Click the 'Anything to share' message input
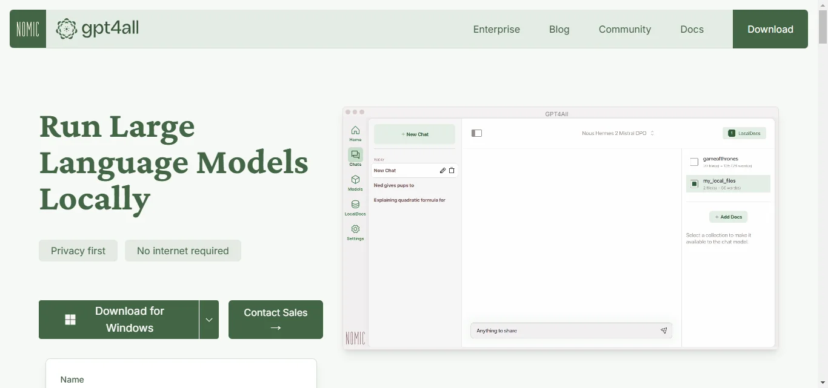 [x=571, y=330]
